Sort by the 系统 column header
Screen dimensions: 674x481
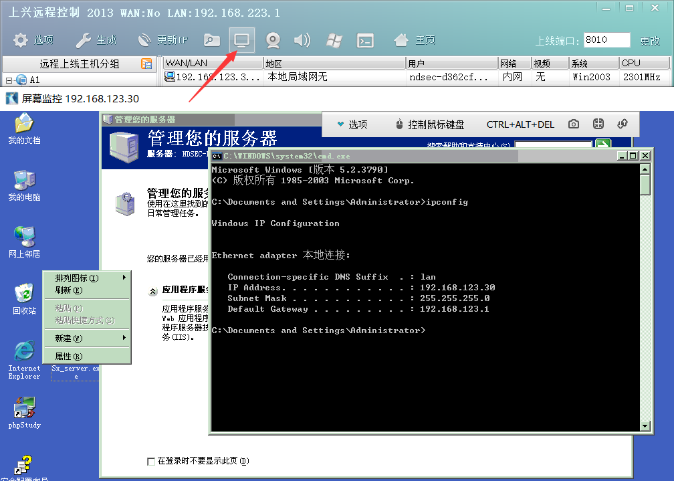594,64
